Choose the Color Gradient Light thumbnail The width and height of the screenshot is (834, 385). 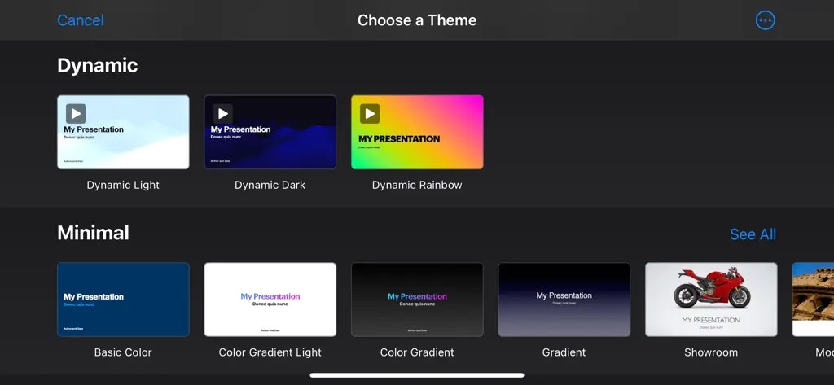click(x=270, y=300)
